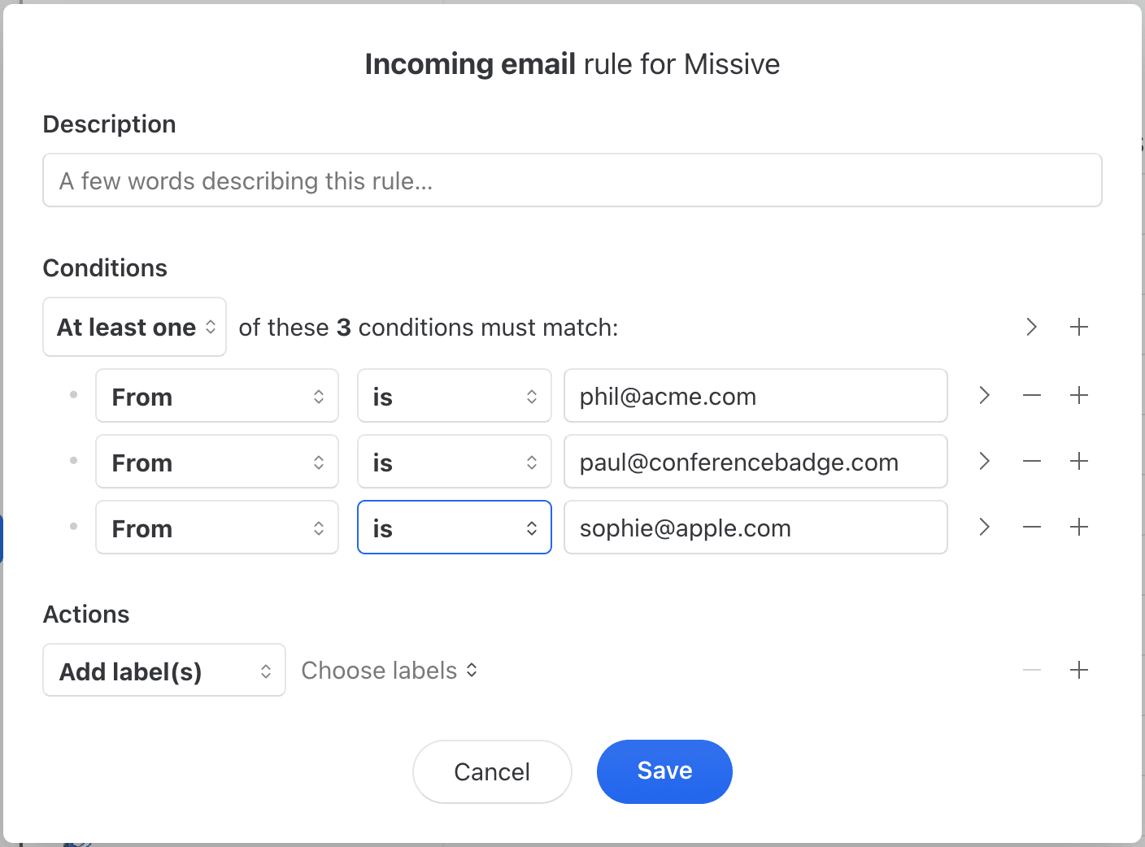This screenshot has height=847, width=1145.
Task: Open the highlighted 'is' operator dropdown
Action: click(x=455, y=528)
